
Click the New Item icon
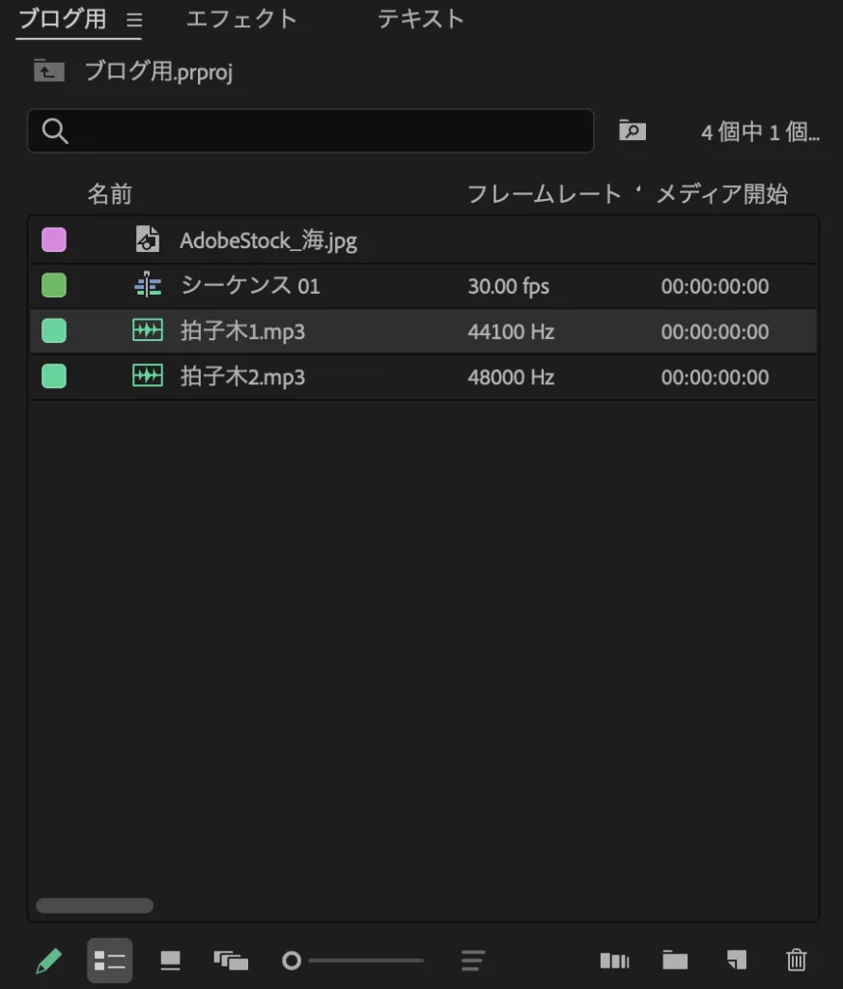736,961
